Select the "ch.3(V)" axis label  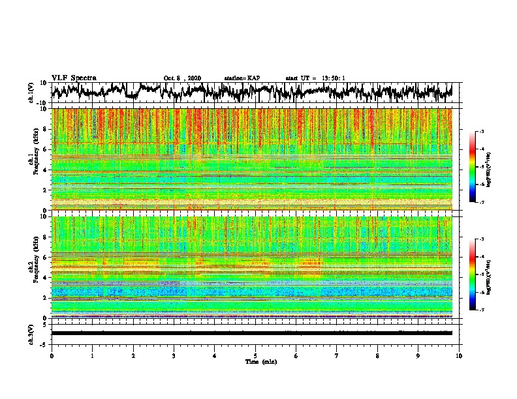[x=31, y=334]
